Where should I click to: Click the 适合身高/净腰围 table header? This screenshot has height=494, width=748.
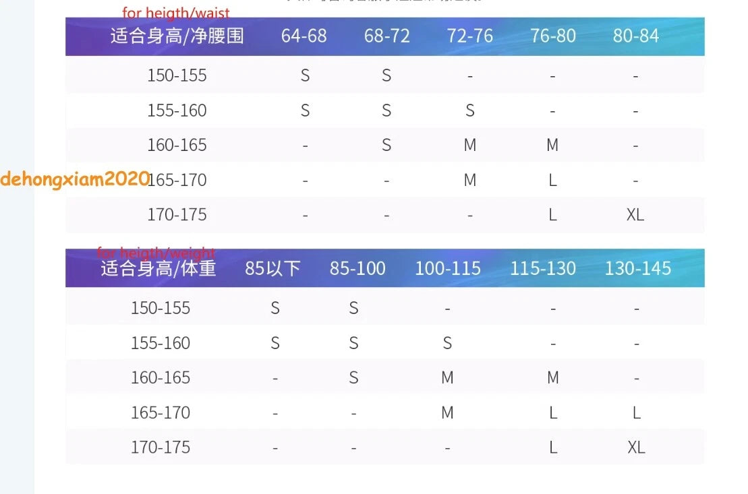pos(177,36)
